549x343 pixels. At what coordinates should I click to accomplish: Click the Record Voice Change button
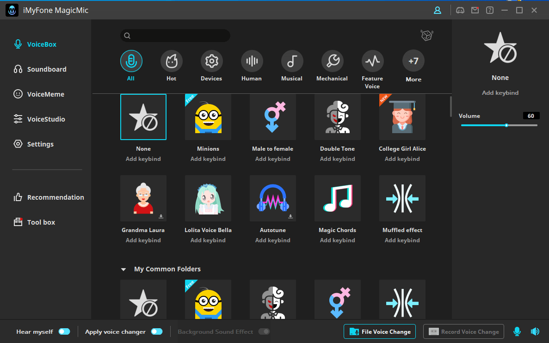pyautogui.click(x=463, y=331)
